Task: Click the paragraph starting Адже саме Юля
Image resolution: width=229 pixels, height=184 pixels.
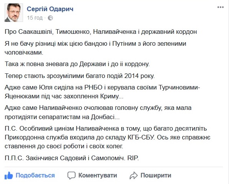Action: [x=102, y=92]
